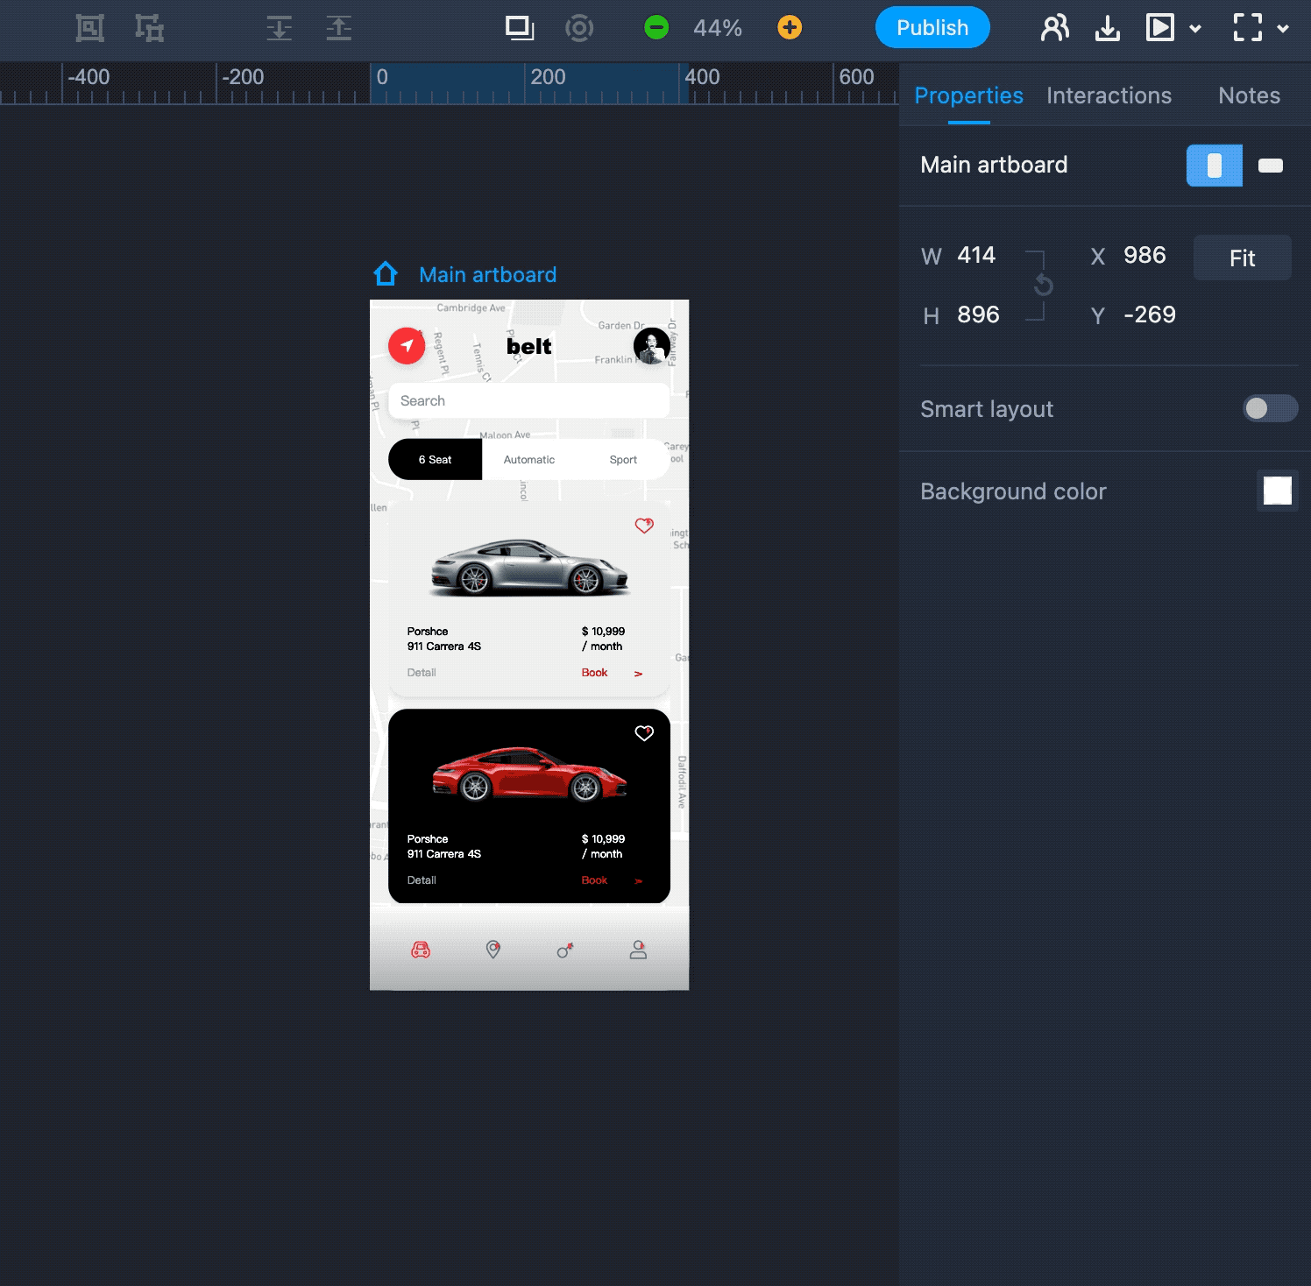The height and width of the screenshot is (1286, 1311).
Task: Edit the X position value 986
Action: (1144, 255)
